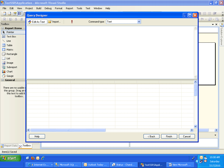
Task: Run the query with the red exclamation icon
Action: click(72, 22)
